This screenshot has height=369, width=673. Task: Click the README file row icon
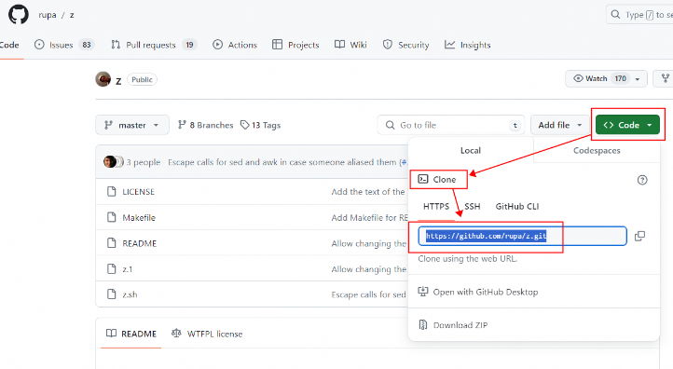pyautogui.click(x=112, y=243)
